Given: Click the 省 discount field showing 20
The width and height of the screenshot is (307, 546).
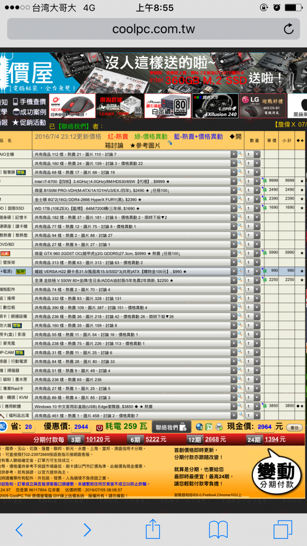Looking at the screenshot, I should point(29,427).
